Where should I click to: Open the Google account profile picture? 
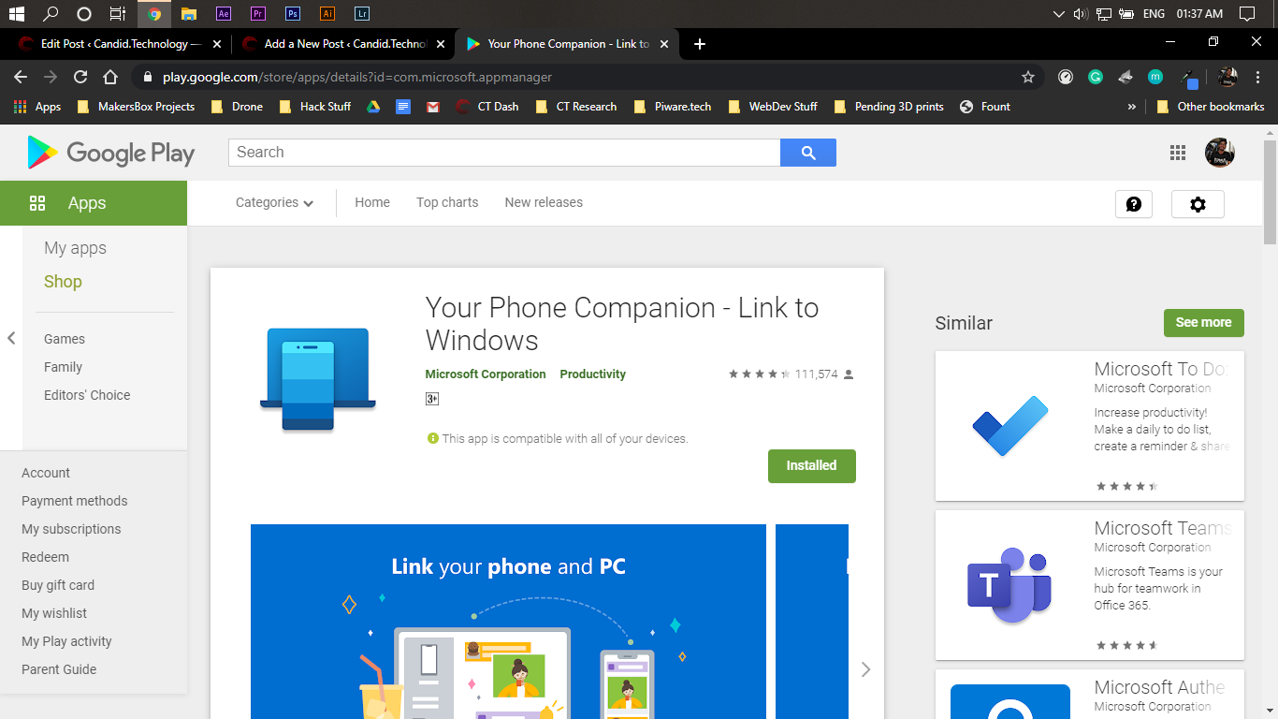tap(1220, 153)
